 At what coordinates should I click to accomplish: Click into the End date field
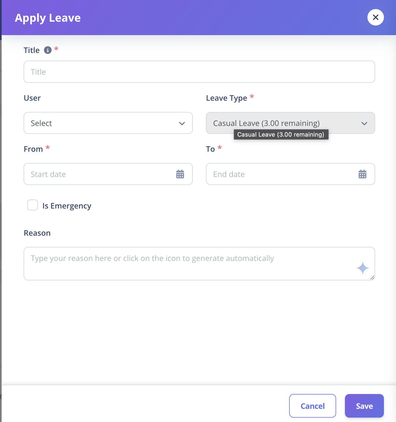(291, 174)
